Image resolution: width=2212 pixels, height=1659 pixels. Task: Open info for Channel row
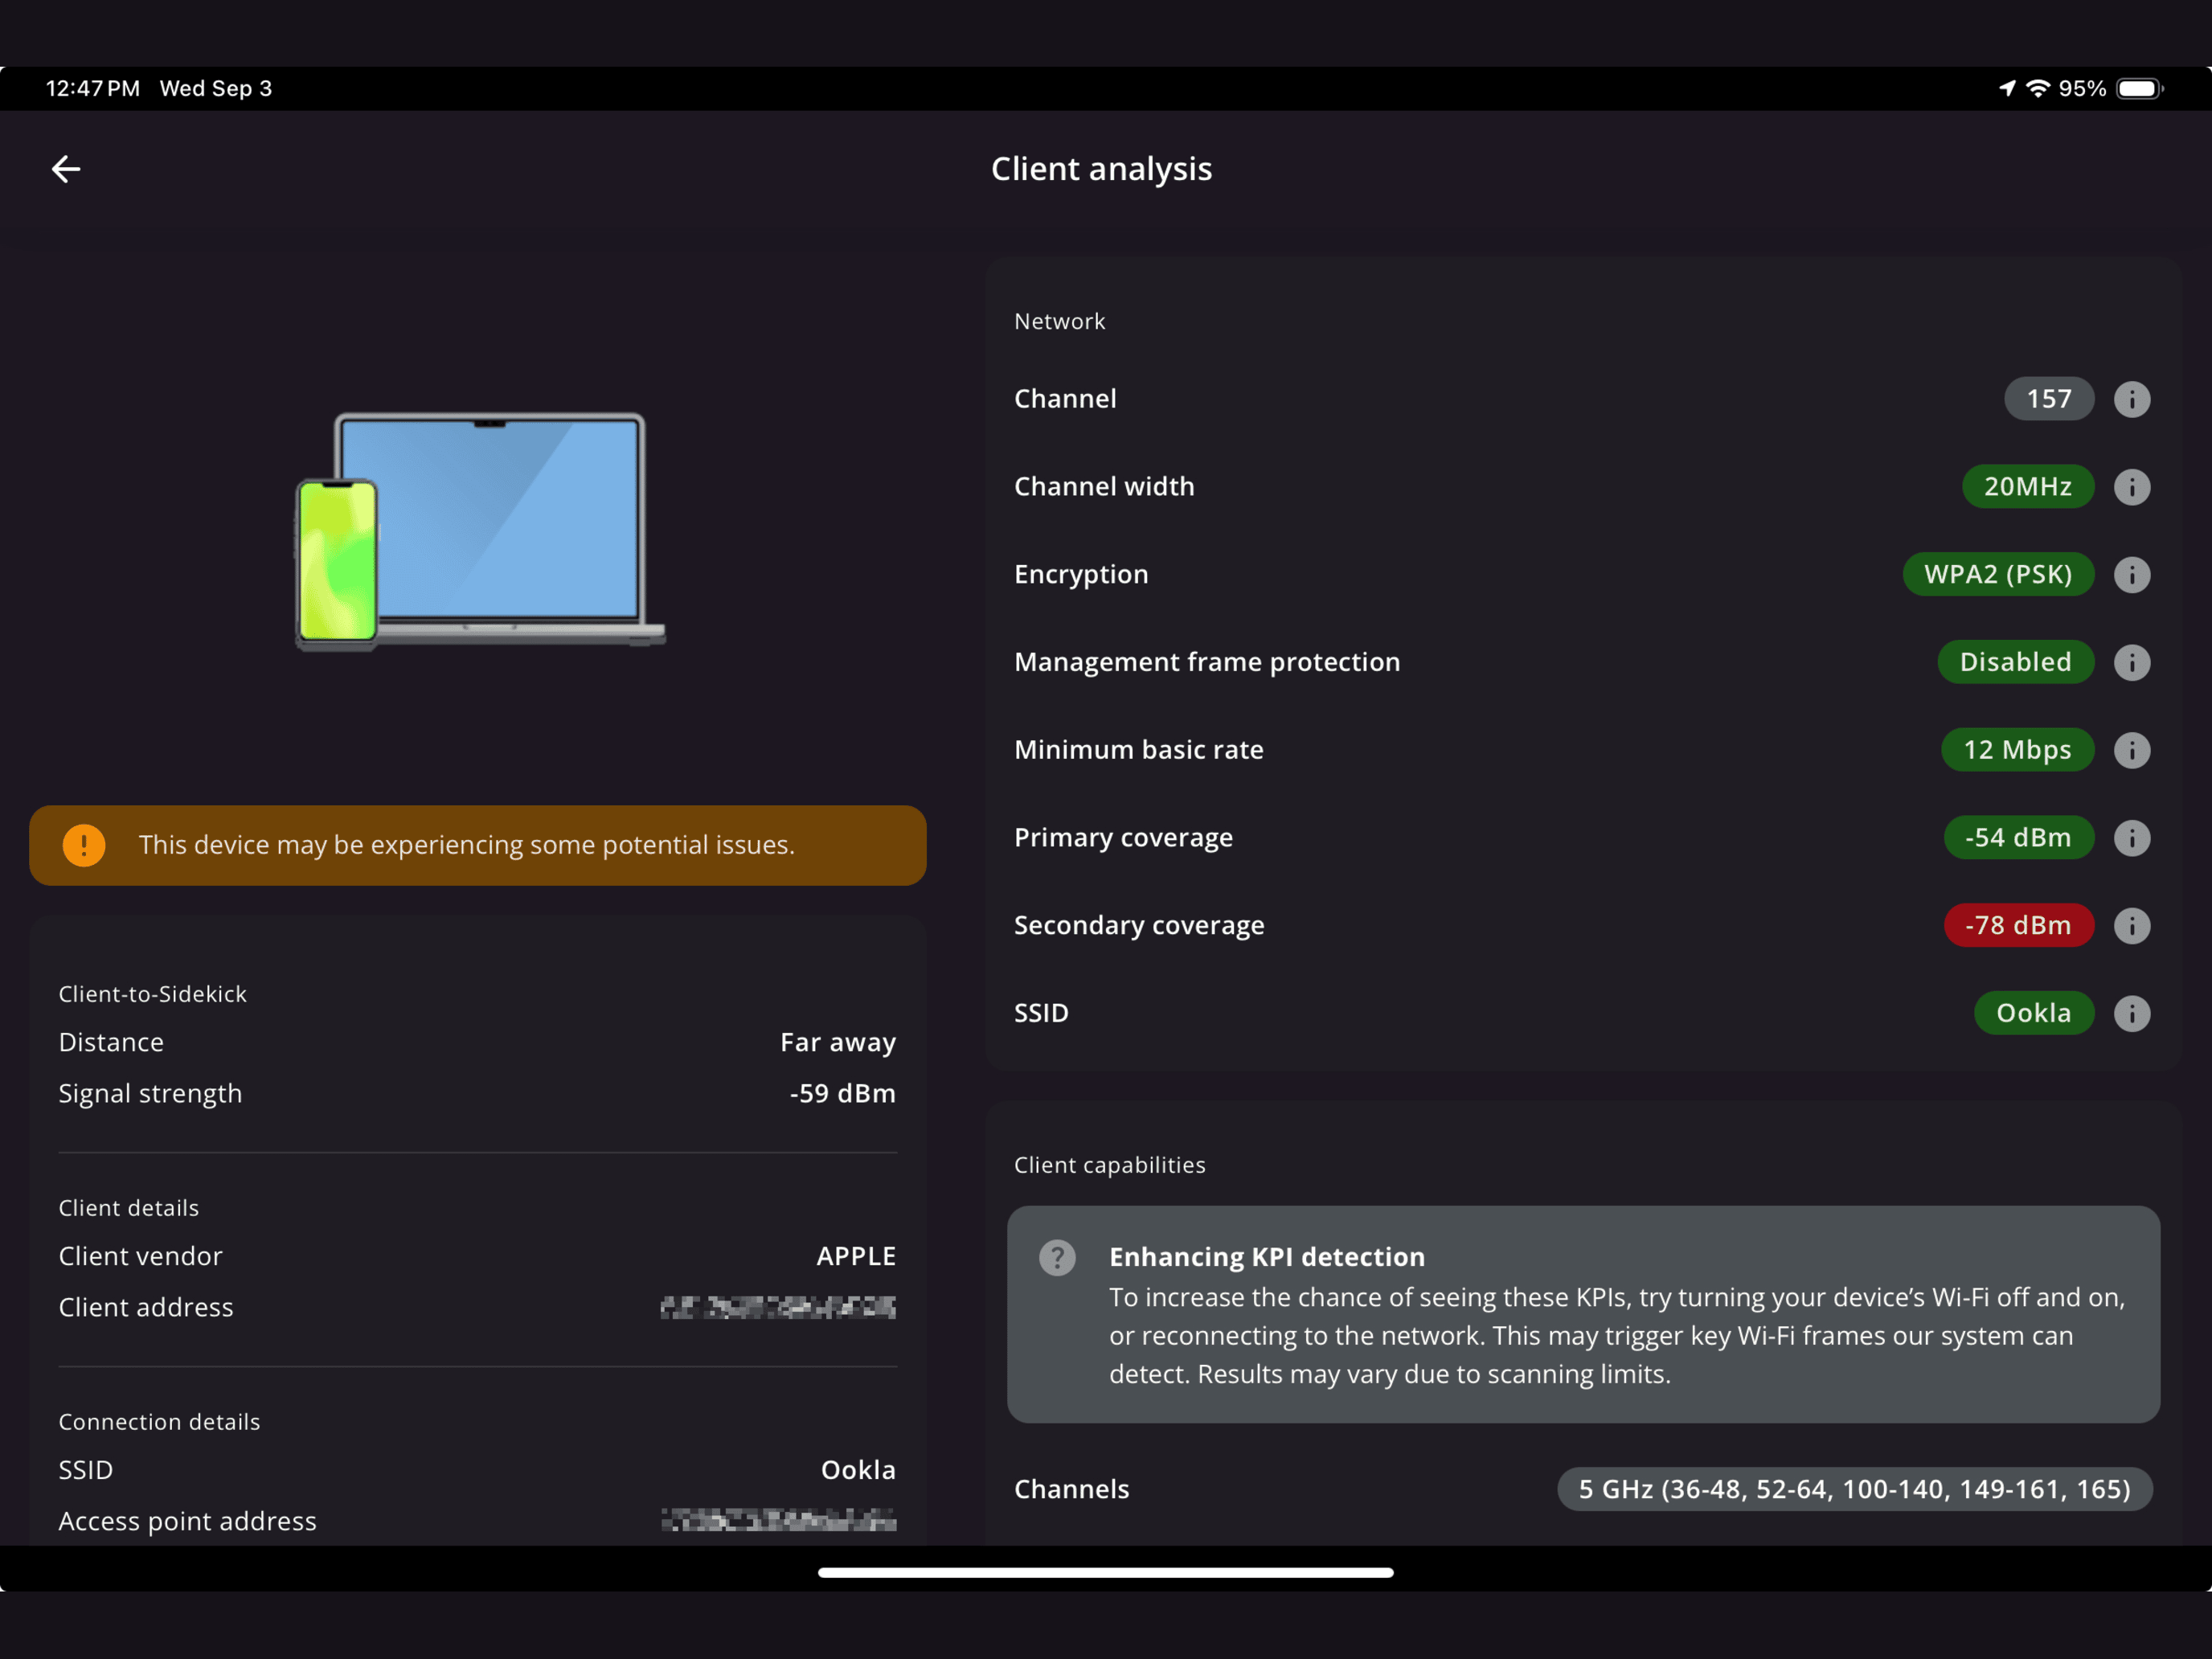(x=2131, y=399)
